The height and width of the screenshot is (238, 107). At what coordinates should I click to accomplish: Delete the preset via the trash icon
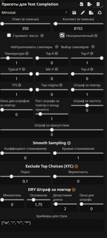[98, 4]
